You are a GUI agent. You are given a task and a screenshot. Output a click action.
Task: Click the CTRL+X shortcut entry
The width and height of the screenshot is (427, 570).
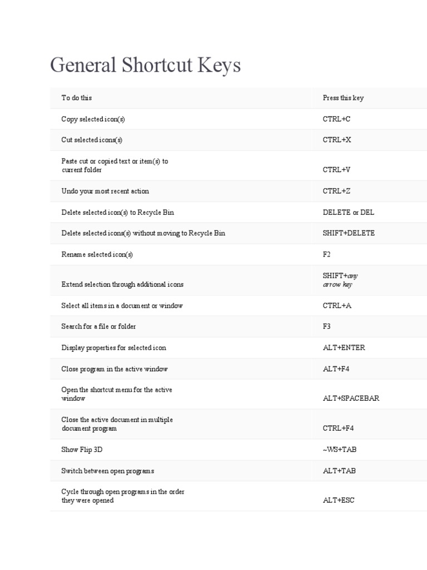tap(337, 140)
